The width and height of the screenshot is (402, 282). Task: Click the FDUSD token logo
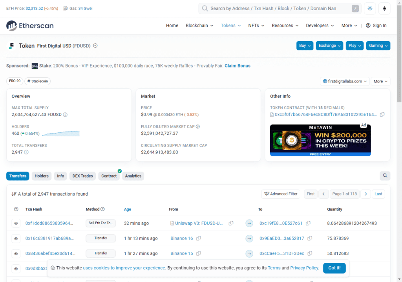11,46
